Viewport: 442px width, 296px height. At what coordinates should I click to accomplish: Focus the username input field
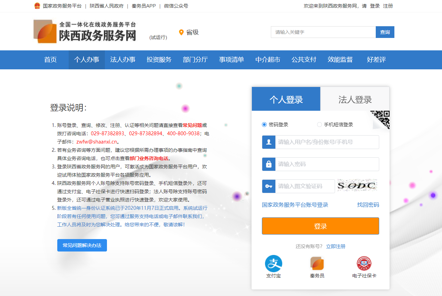click(x=327, y=142)
